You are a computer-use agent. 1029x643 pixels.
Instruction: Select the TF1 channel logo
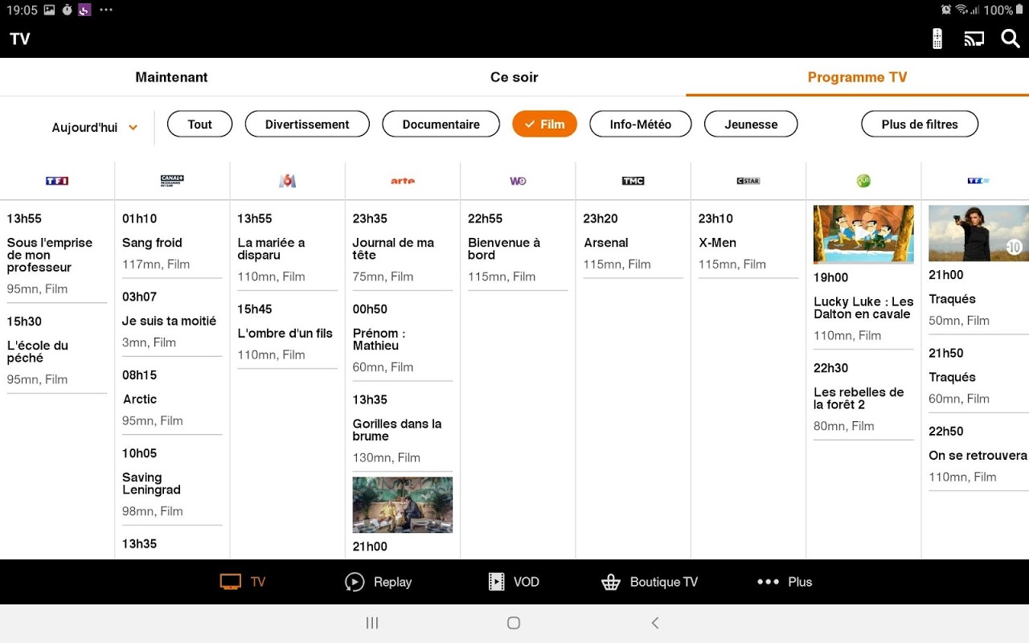tap(56, 180)
